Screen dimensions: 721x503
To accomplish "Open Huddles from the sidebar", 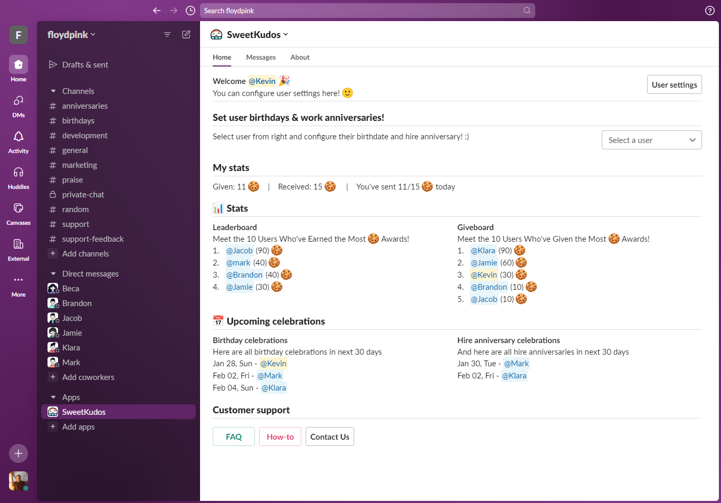I will [18, 173].
